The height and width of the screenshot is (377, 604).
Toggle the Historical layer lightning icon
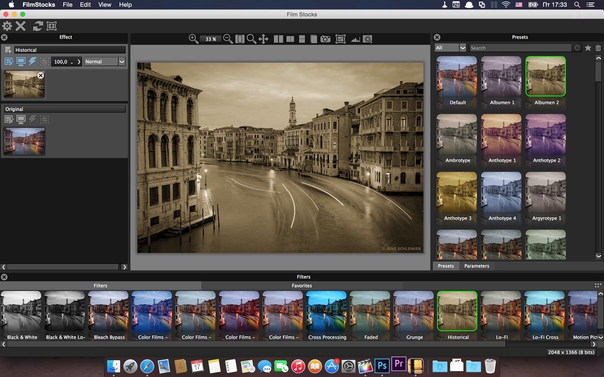pyautogui.click(x=33, y=61)
